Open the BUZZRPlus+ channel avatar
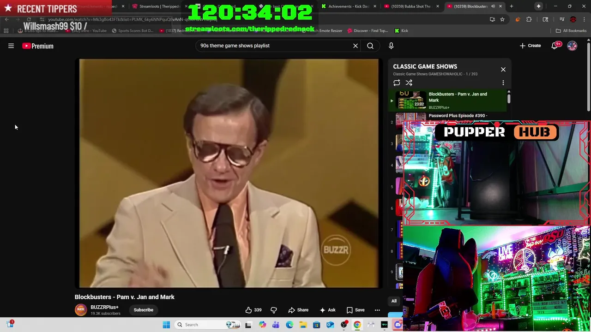591x332 pixels. (81, 310)
